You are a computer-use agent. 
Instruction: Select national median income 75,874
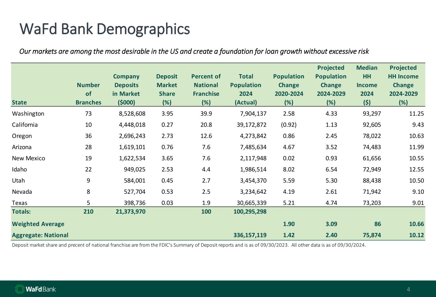(371, 235)
